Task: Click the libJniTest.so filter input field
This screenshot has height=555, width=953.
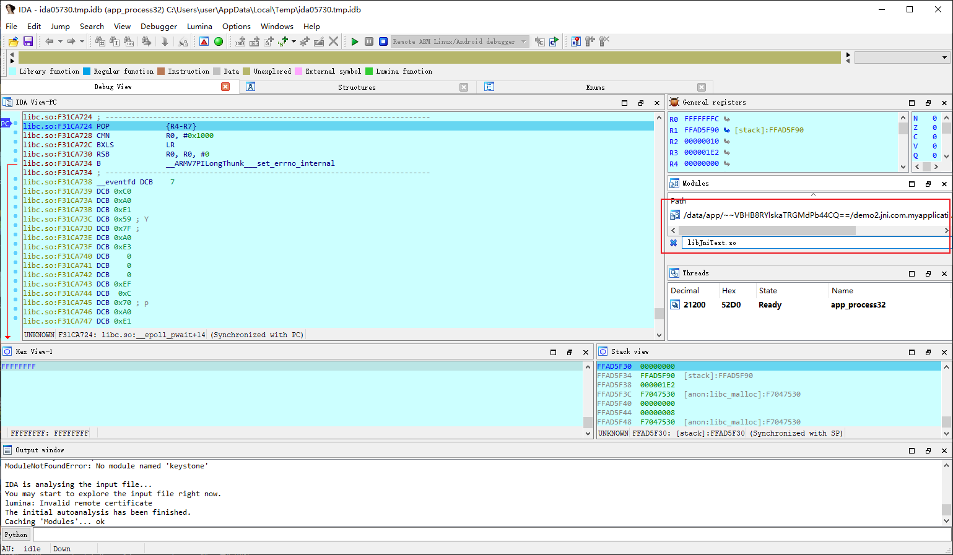Action: coord(816,243)
